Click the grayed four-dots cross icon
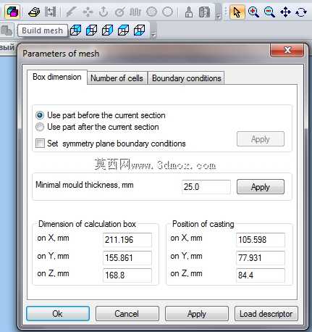The width and height of the screenshot is (312, 332). [88, 12]
